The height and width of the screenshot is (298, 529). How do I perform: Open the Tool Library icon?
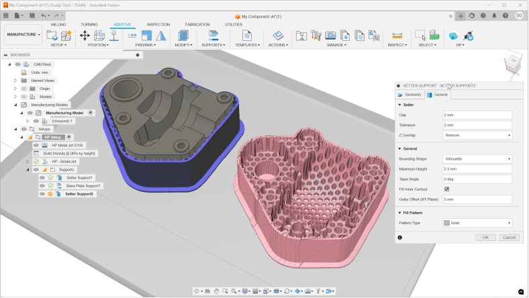coord(316,36)
